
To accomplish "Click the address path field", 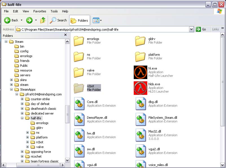I will pos(102,30).
